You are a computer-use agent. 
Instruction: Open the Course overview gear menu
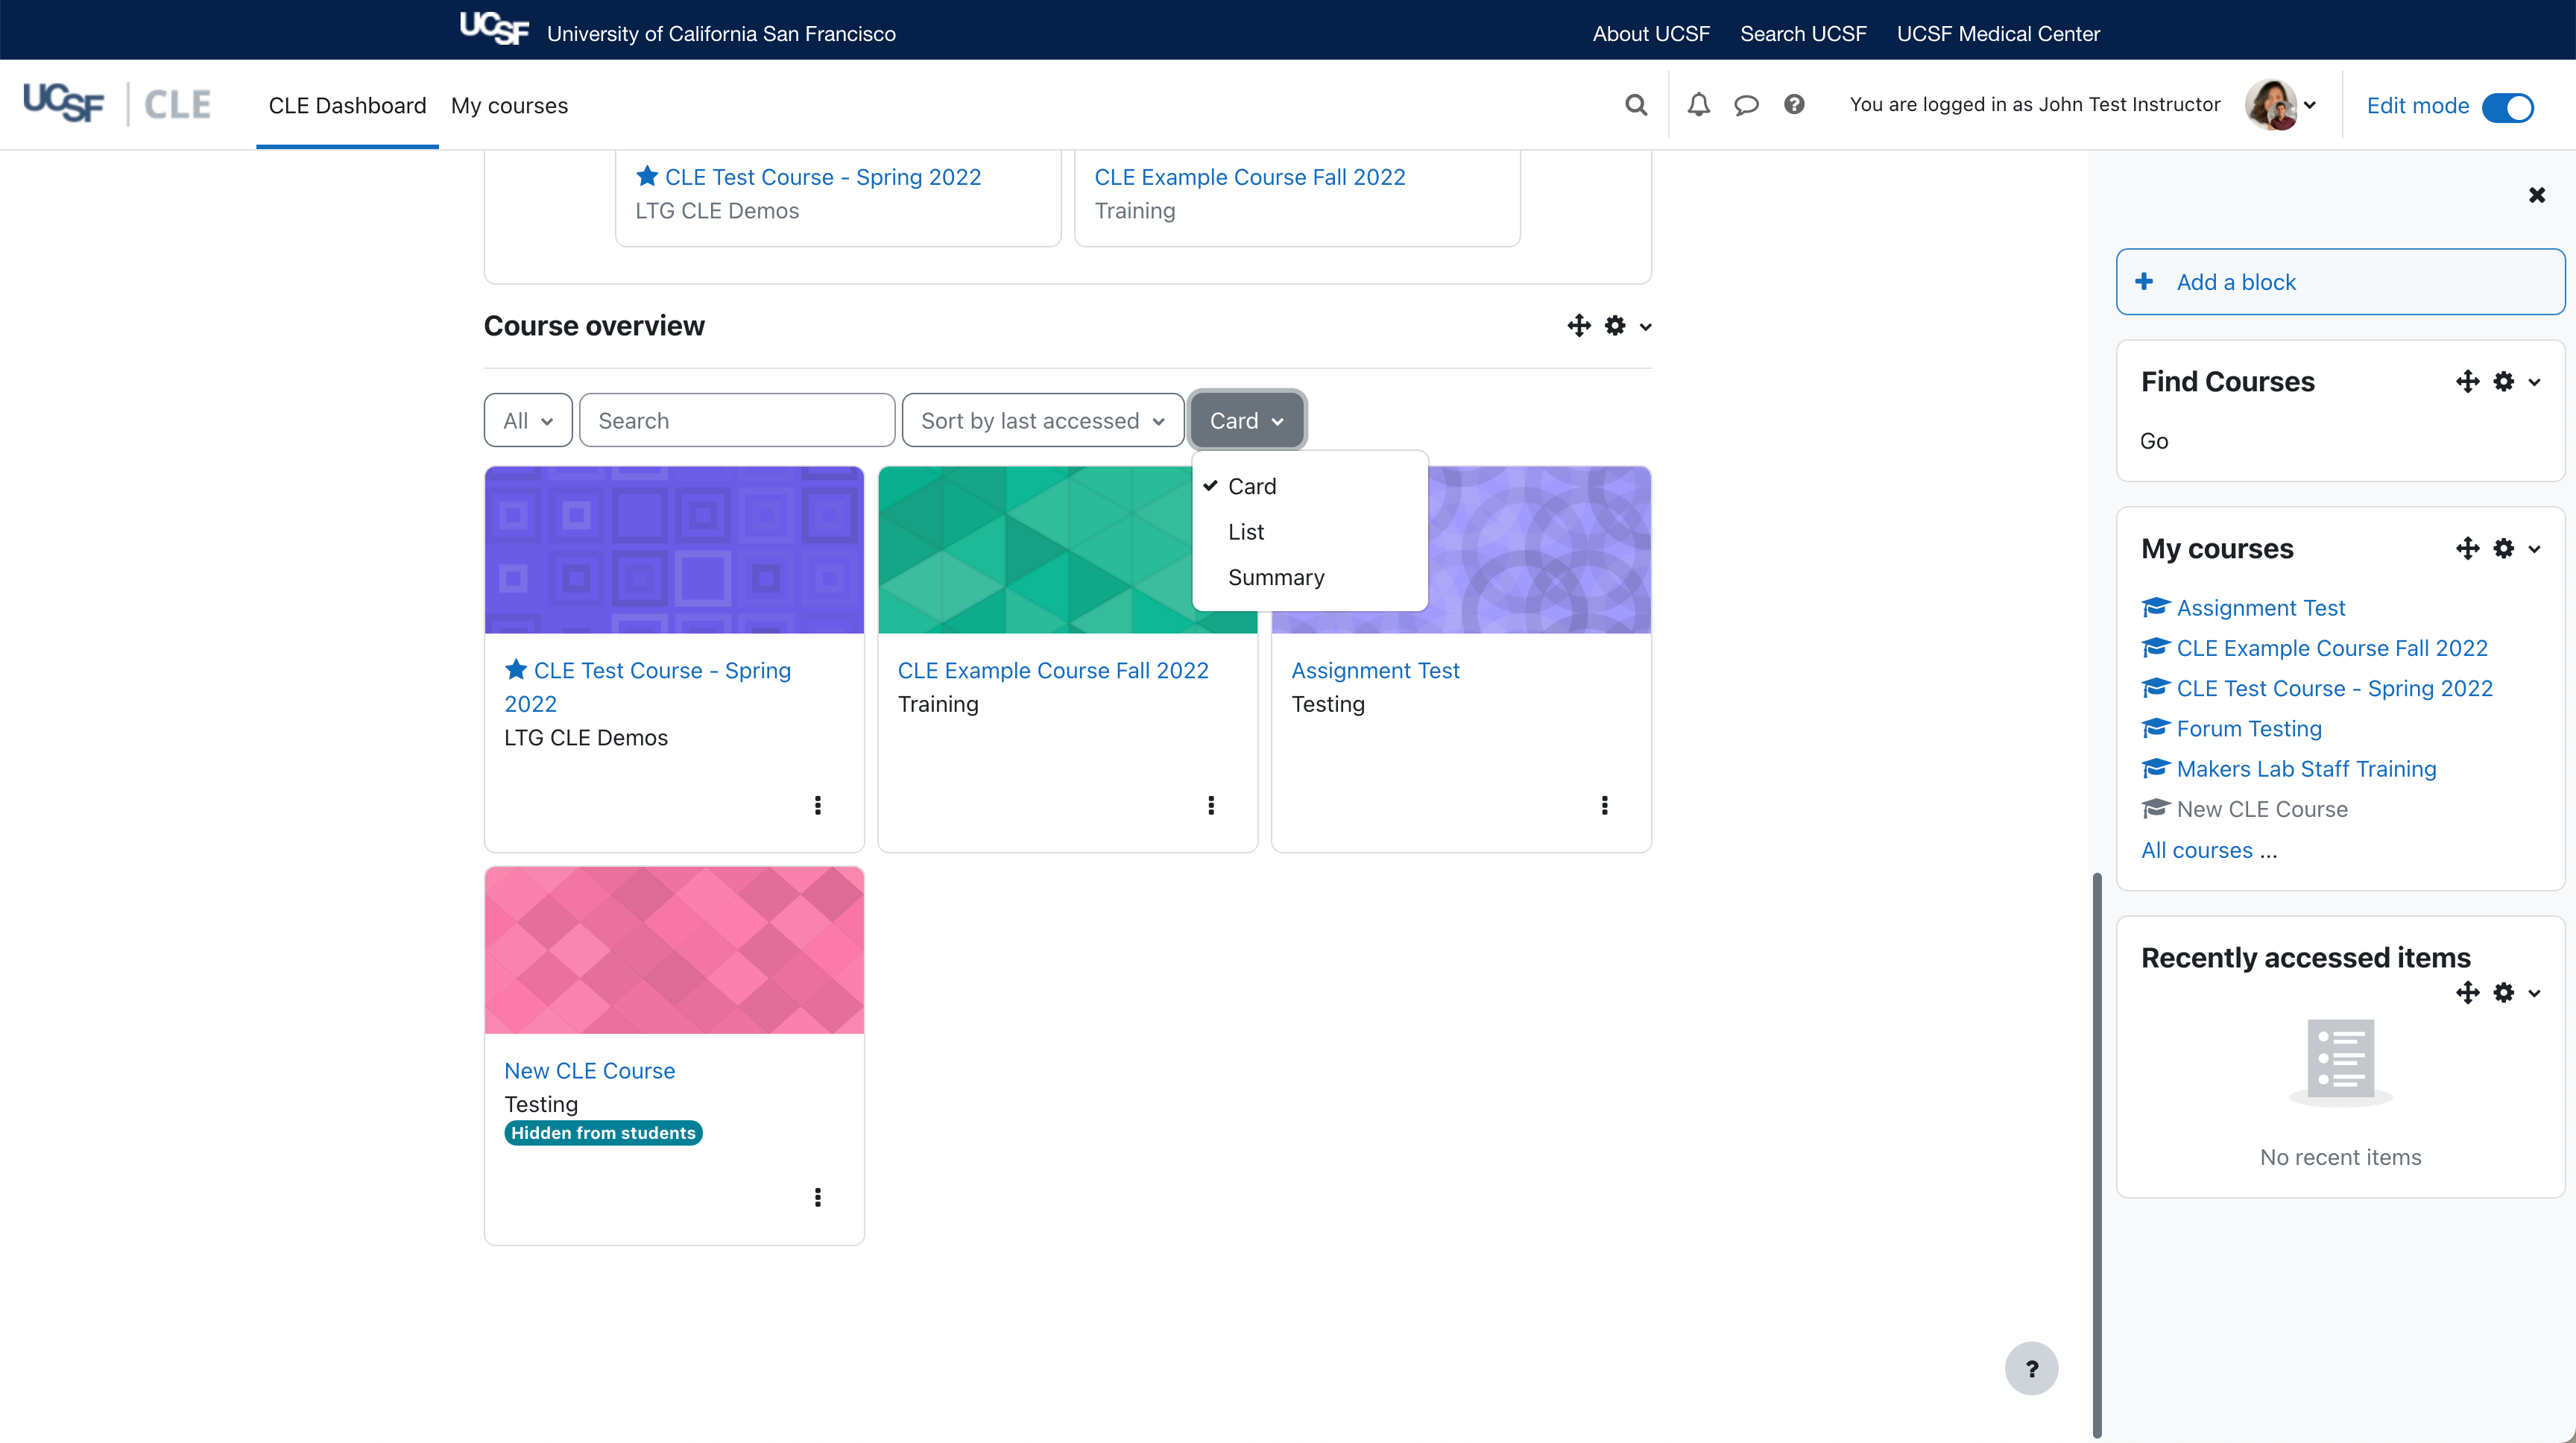tap(1615, 326)
